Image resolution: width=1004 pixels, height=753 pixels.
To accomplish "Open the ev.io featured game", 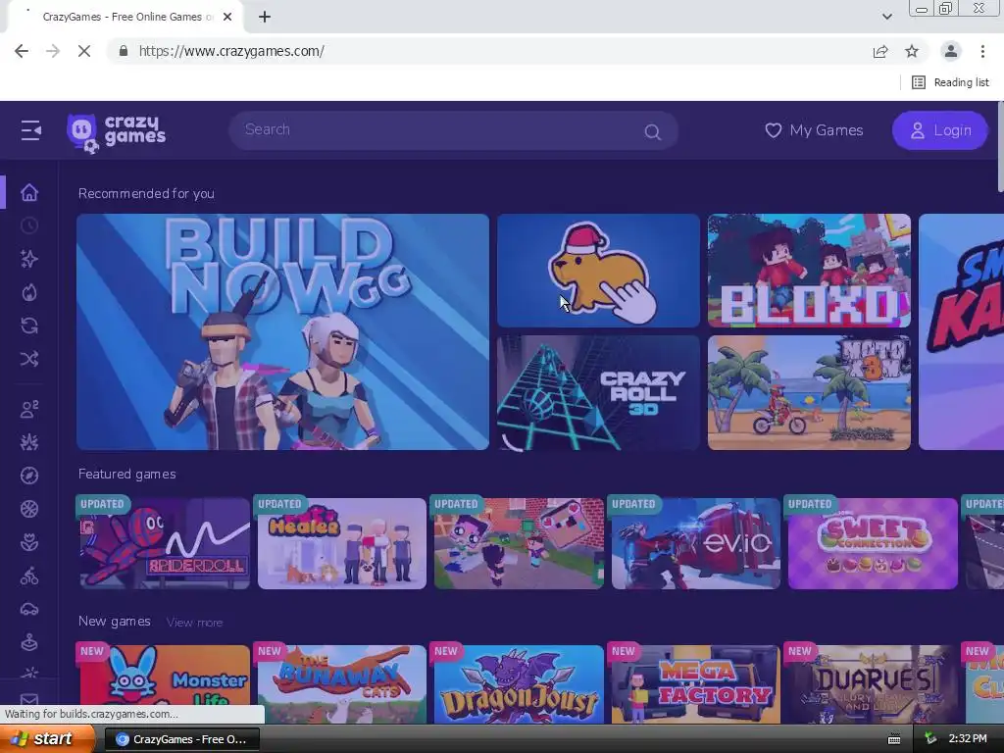I will [695, 543].
